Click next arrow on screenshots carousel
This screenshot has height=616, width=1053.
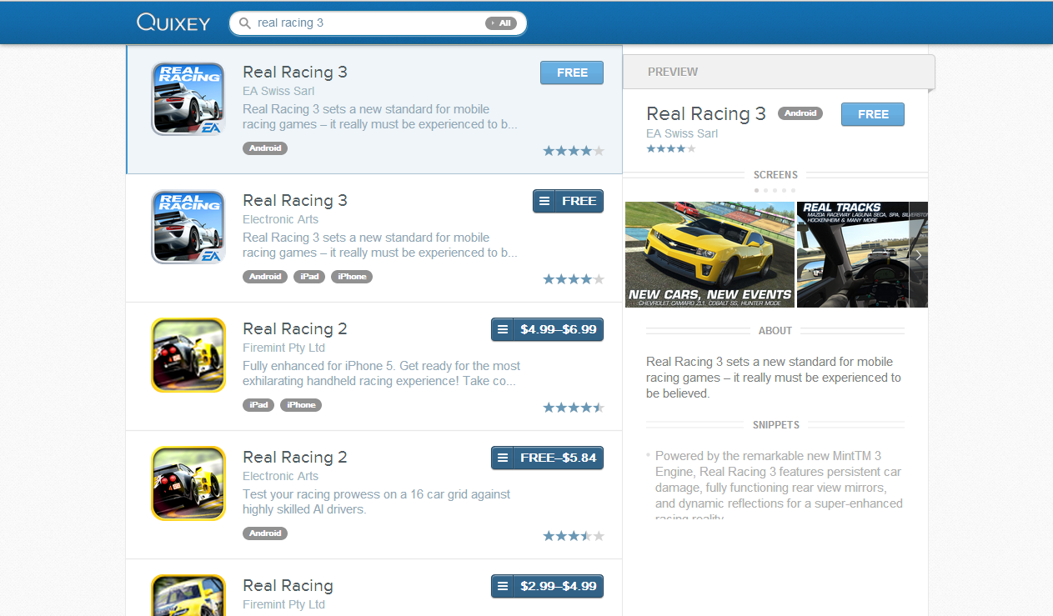coord(918,255)
